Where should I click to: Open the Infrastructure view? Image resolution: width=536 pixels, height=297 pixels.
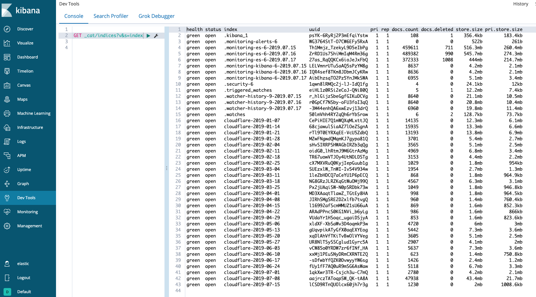30,127
